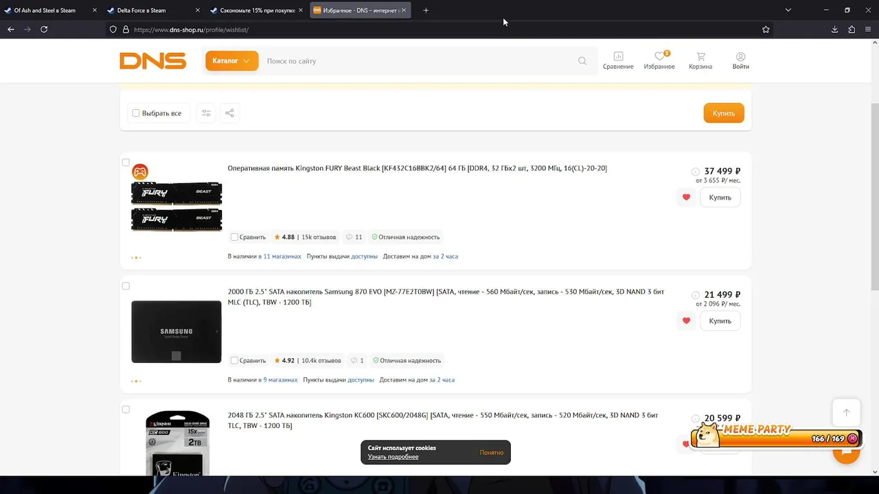Click the orange Купить all button

point(724,113)
